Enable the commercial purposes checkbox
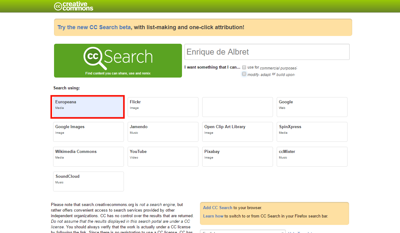This screenshot has height=233, width=400. [244, 67]
